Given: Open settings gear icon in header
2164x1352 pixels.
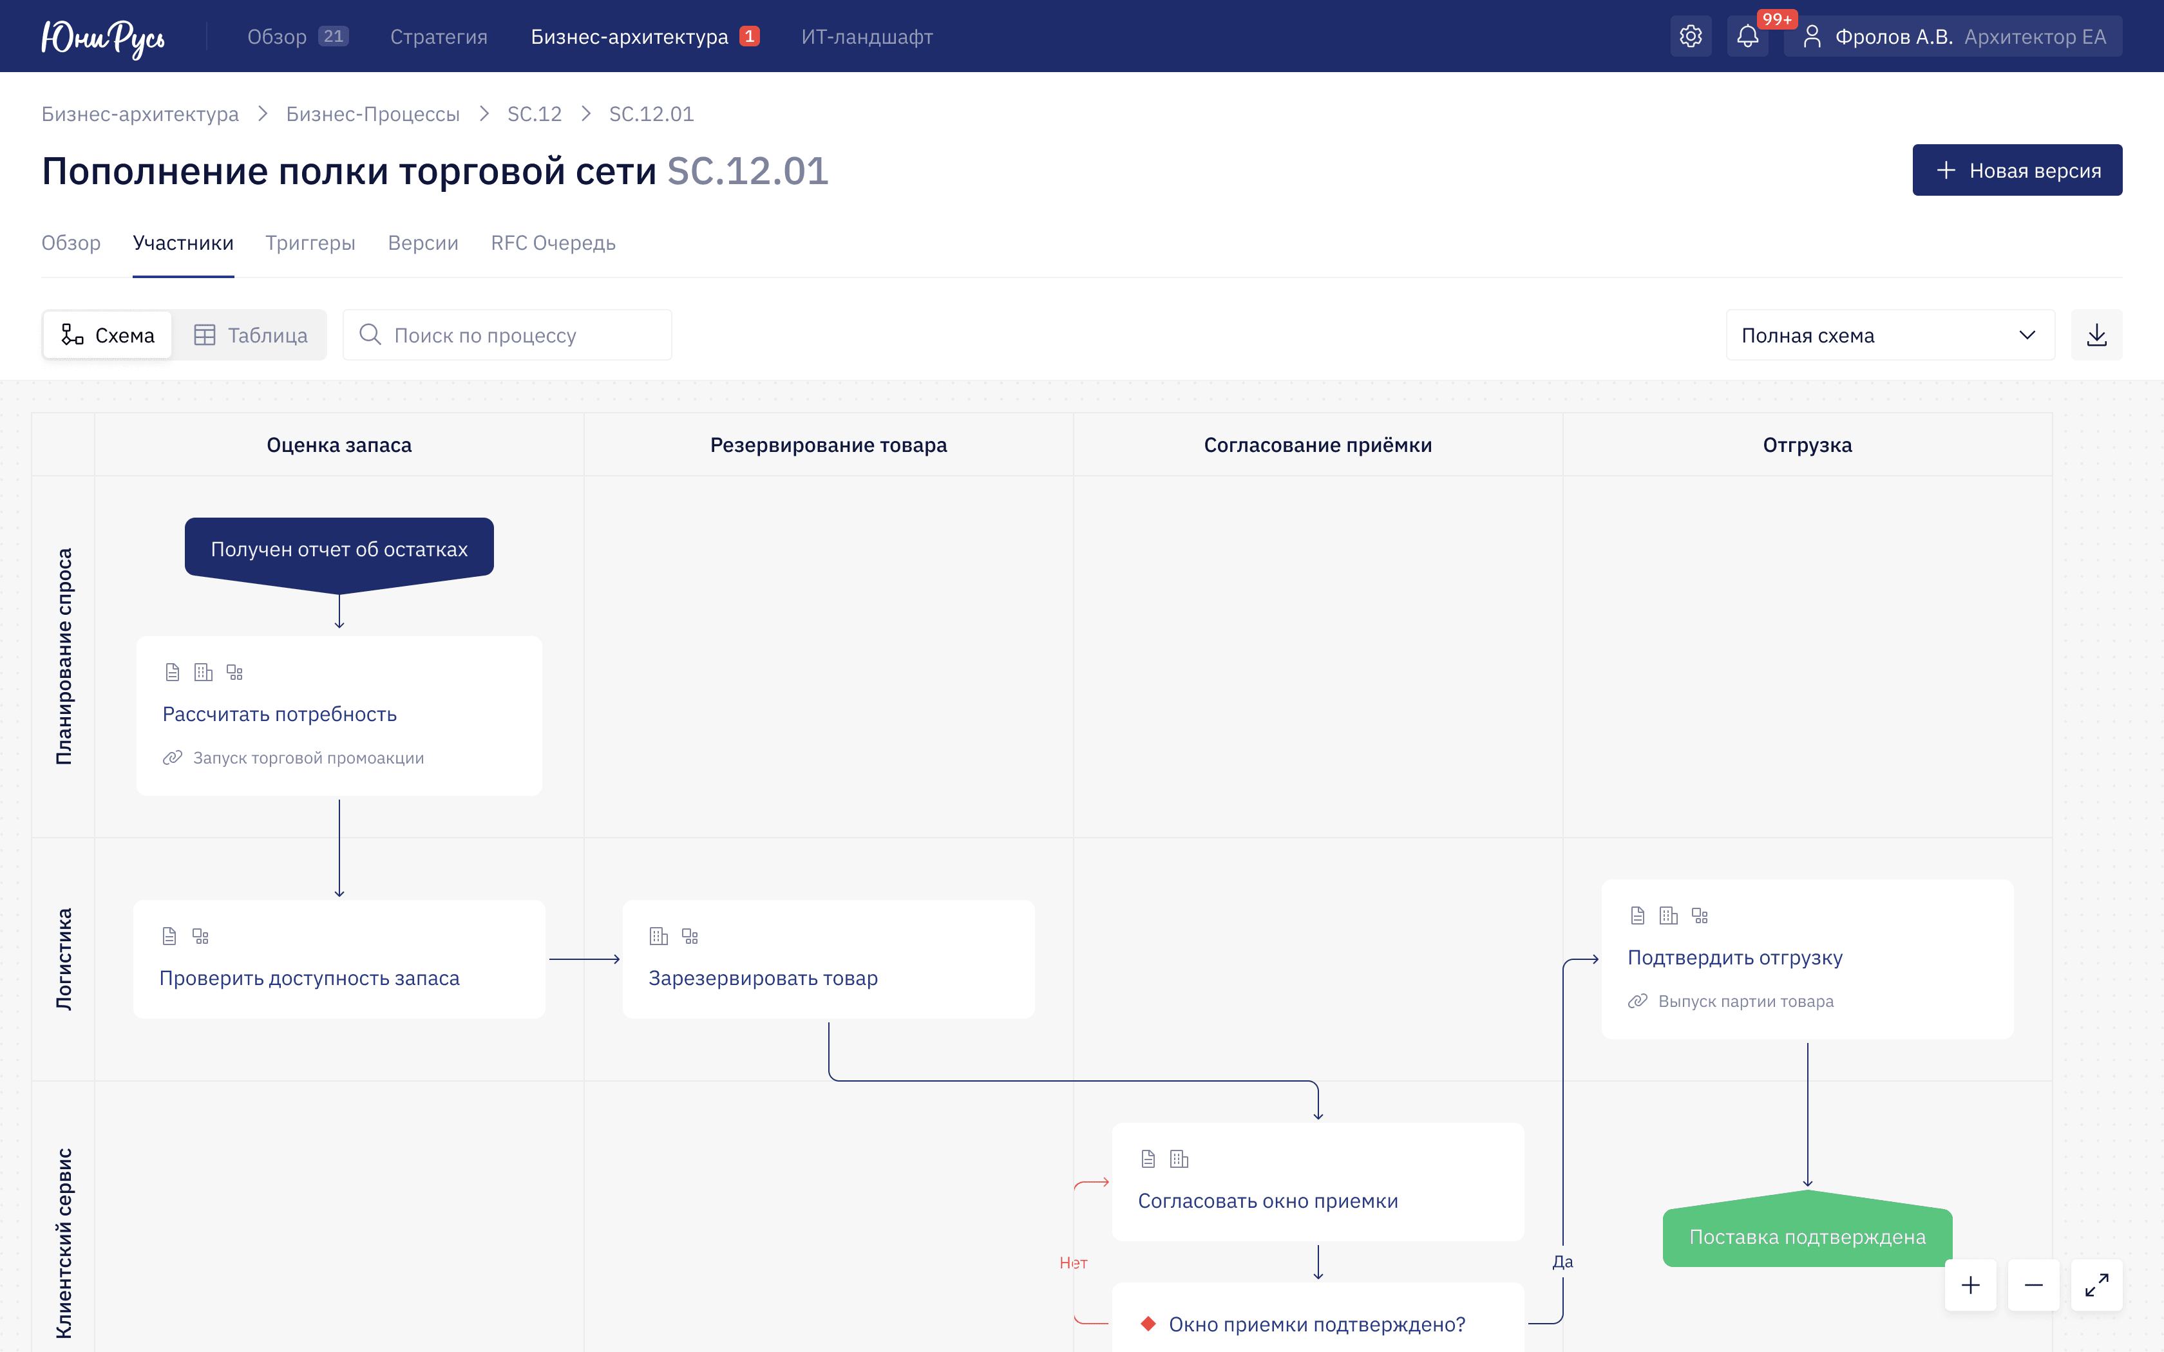Looking at the screenshot, I should tap(1690, 37).
